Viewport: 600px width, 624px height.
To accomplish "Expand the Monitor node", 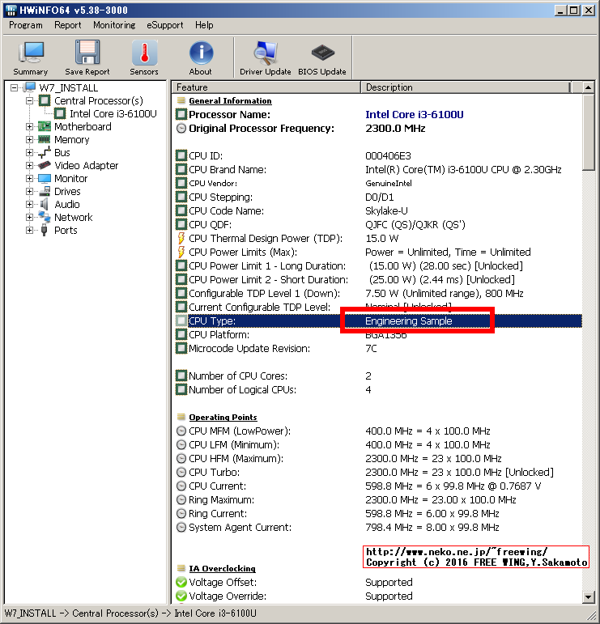I will (29, 178).
